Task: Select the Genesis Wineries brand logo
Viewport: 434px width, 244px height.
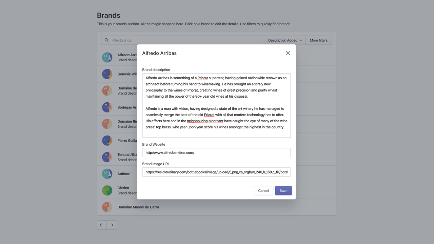Action: point(107,74)
